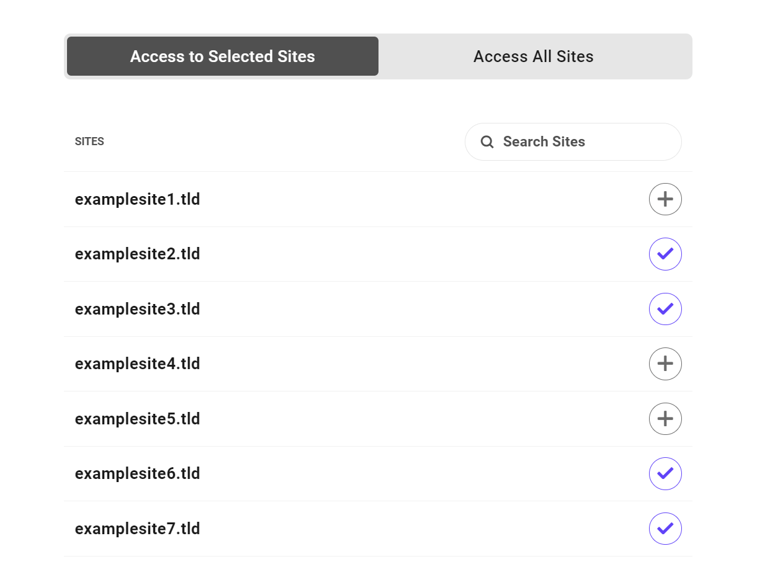Switch to Access All Sites tab

tap(534, 56)
